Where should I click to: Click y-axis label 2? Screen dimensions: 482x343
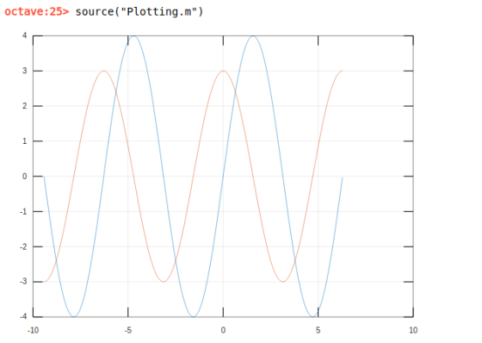25,106
